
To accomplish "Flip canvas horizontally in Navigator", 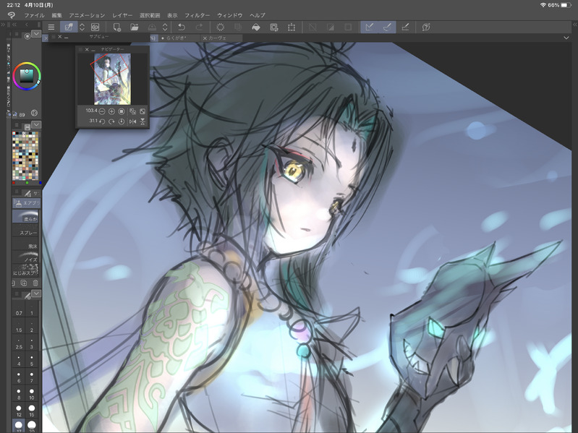I will click(x=132, y=121).
